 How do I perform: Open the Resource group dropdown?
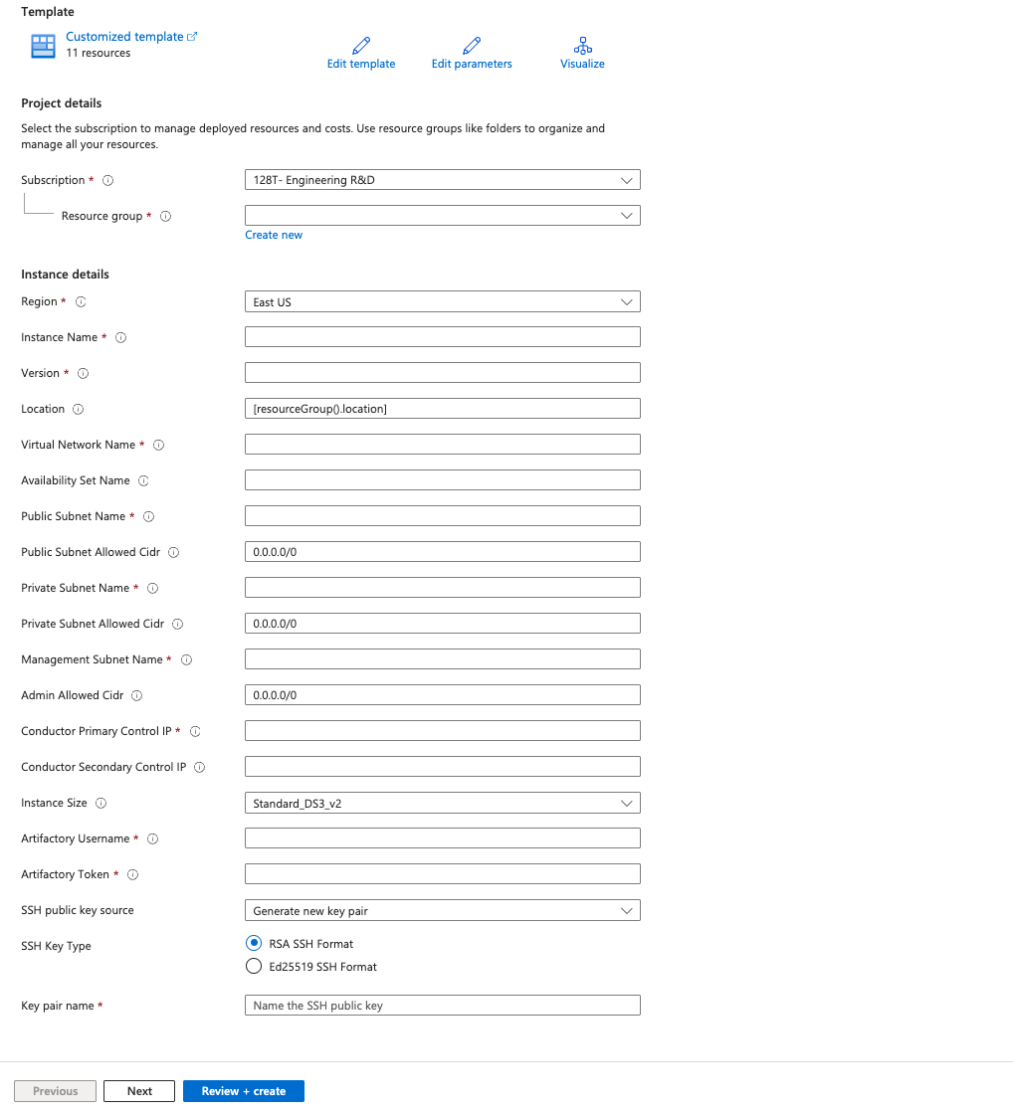442,216
